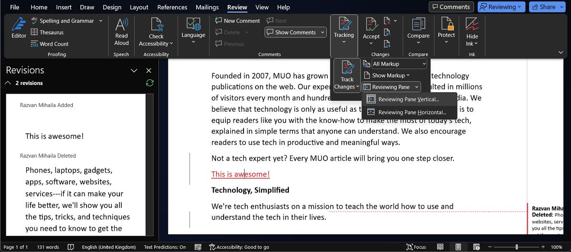
Task: Expand the All Markup dropdown
Action: coord(394,64)
